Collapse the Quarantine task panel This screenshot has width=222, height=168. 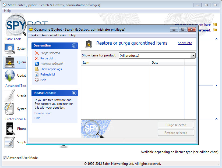[74, 45]
